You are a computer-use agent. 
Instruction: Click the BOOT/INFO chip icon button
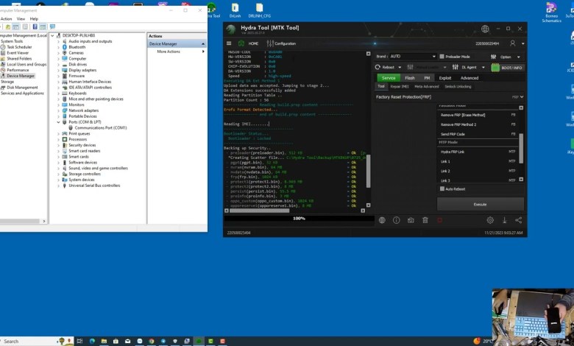tap(506, 67)
